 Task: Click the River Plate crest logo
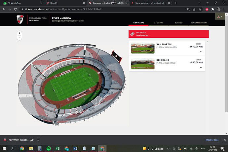(20, 20)
